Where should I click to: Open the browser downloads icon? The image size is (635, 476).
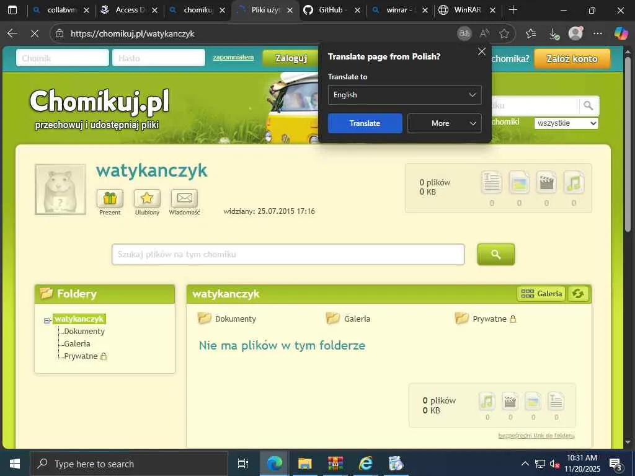[x=554, y=34]
